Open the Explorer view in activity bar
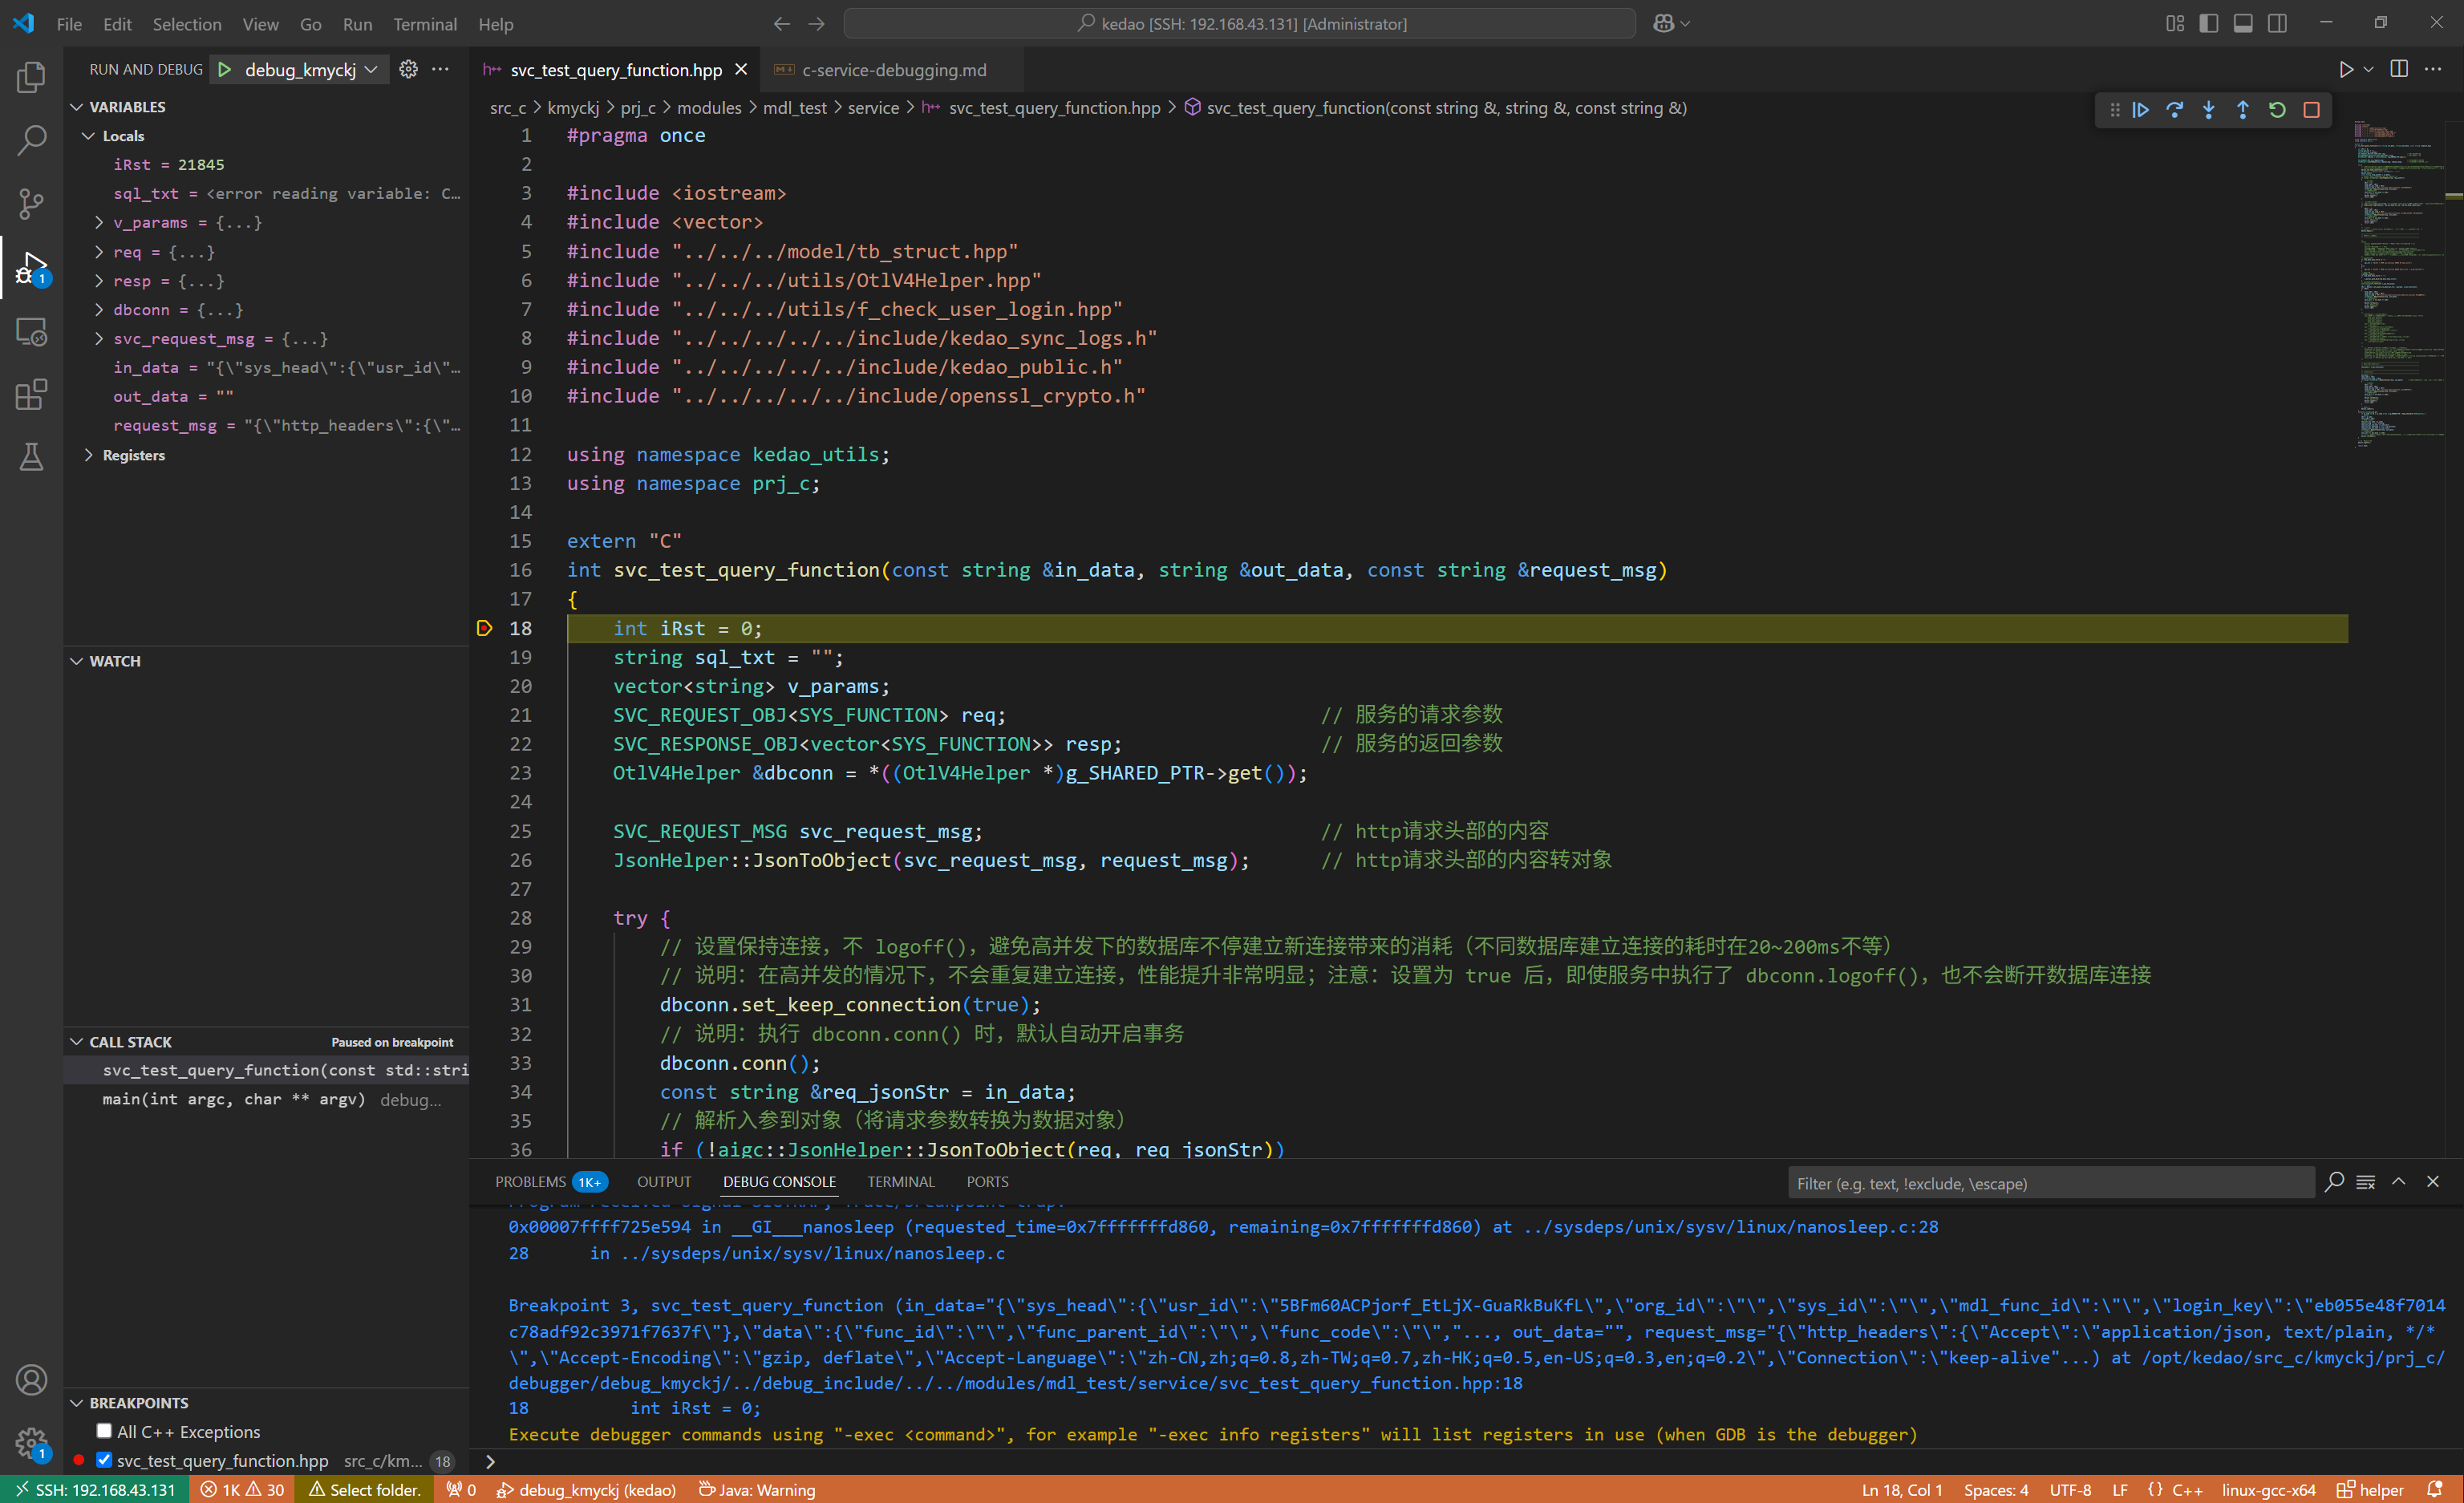Viewport: 2464px width, 1503px height. pos(31,77)
